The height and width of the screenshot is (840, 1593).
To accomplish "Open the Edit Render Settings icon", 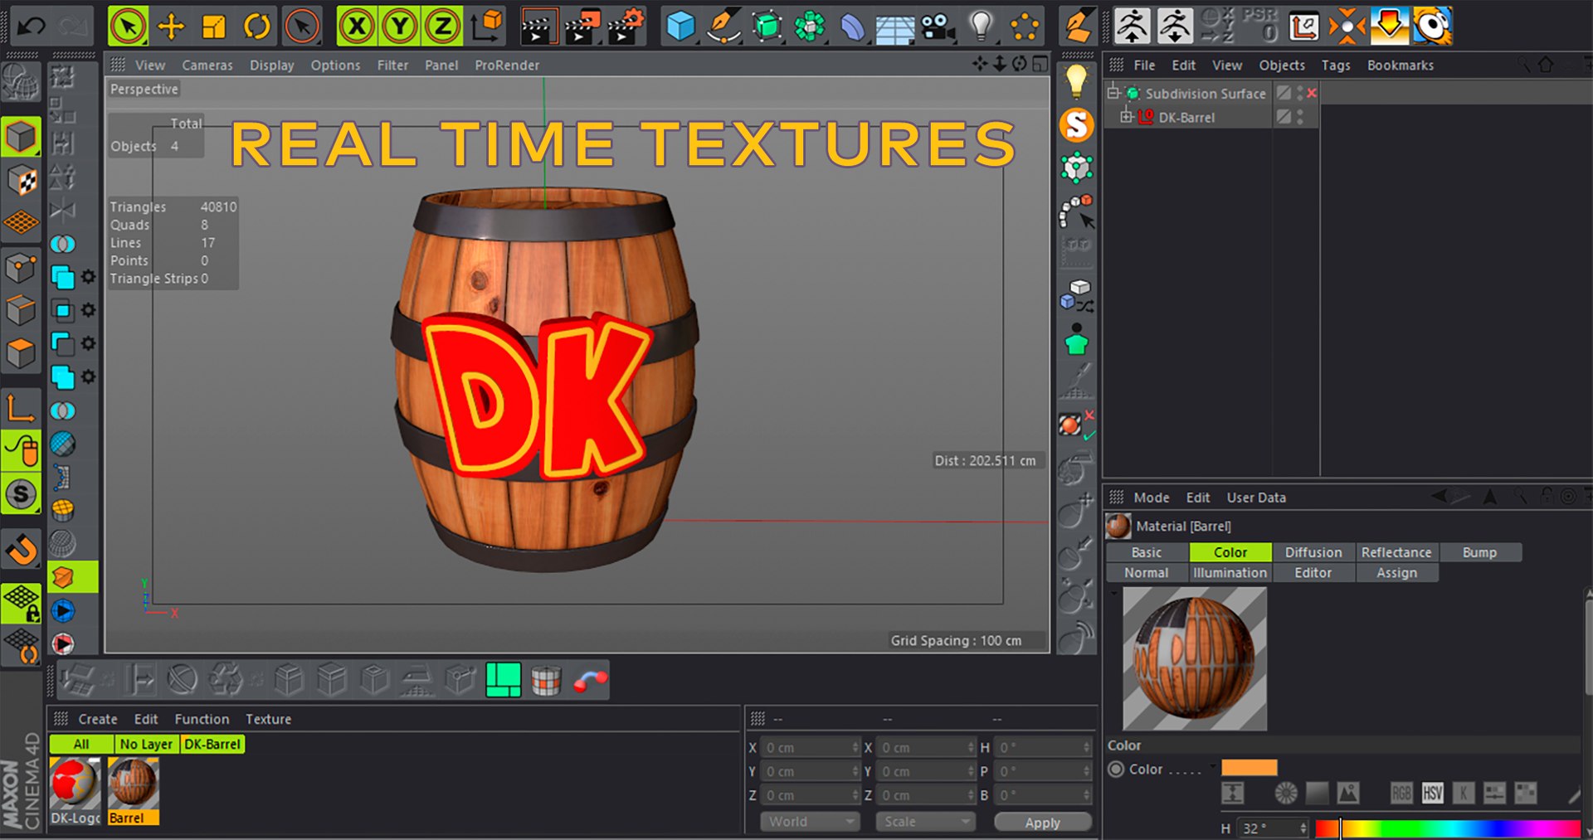I will tap(626, 27).
